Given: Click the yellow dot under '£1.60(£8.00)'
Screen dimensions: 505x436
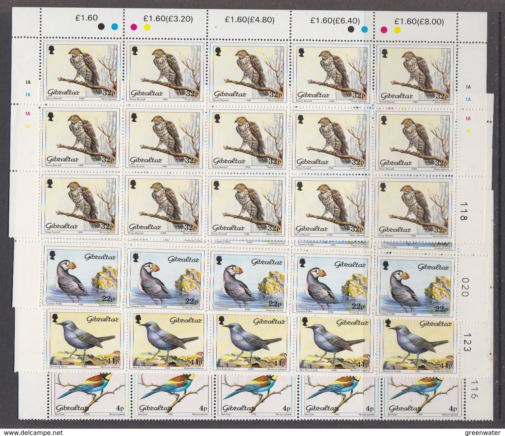Looking at the screenshot, I should click(397, 30).
